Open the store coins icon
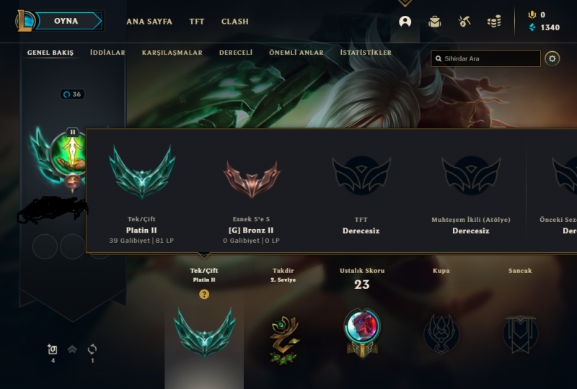The width and height of the screenshot is (577, 389). (x=494, y=22)
